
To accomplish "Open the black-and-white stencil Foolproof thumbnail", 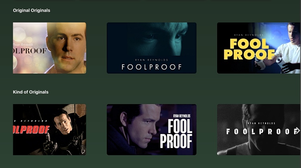I will [258, 129].
